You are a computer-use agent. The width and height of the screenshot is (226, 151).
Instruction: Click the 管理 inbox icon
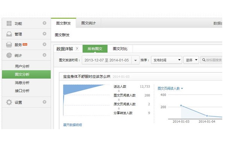(x=9, y=34)
